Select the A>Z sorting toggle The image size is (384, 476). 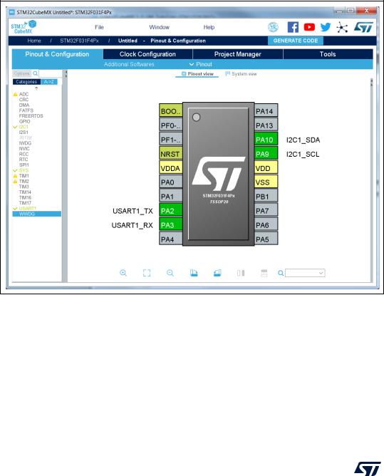click(x=49, y=82)
